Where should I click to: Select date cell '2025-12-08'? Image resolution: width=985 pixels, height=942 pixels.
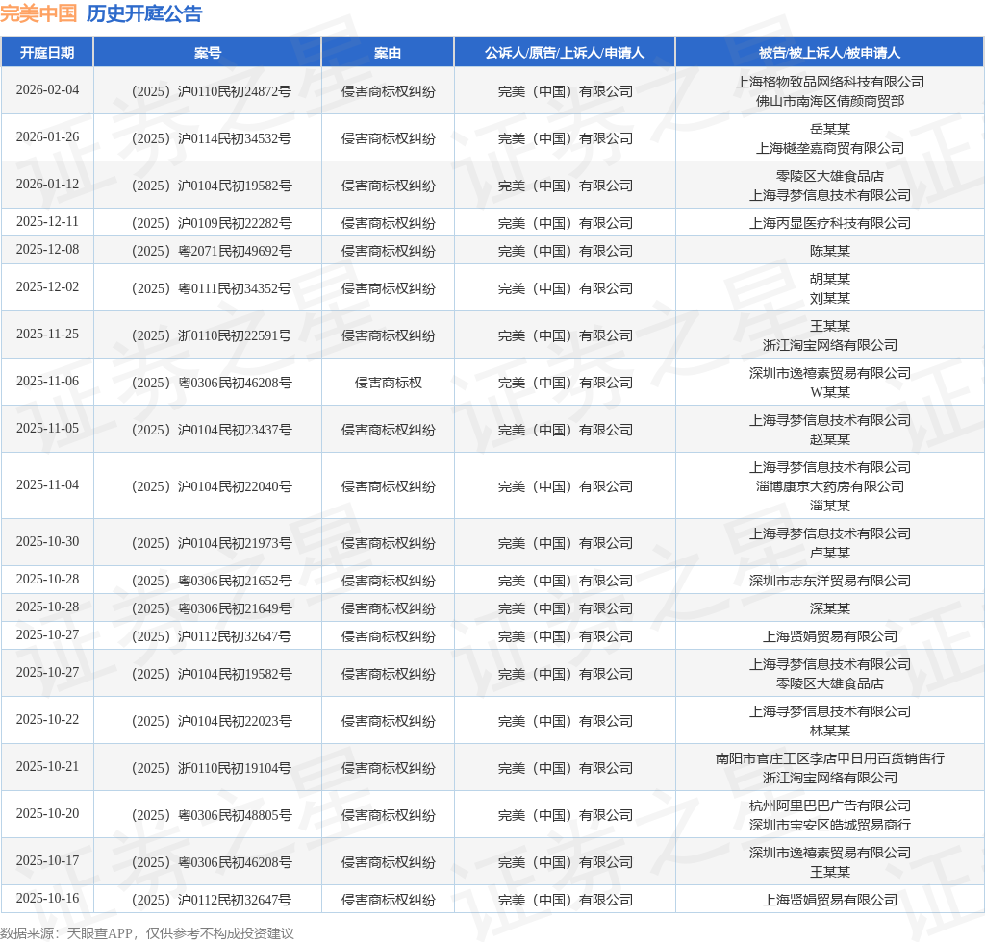[x=47, y=250]
